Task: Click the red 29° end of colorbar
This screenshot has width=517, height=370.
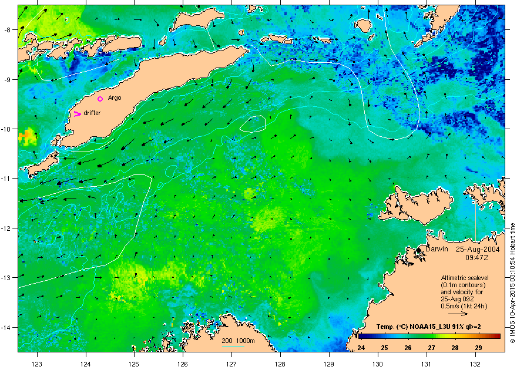Action: 496,337
